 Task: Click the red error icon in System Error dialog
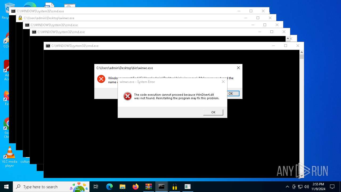pyautogui.click(x=128, y=96)
